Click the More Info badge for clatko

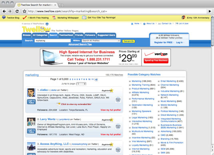pos(118,100)
